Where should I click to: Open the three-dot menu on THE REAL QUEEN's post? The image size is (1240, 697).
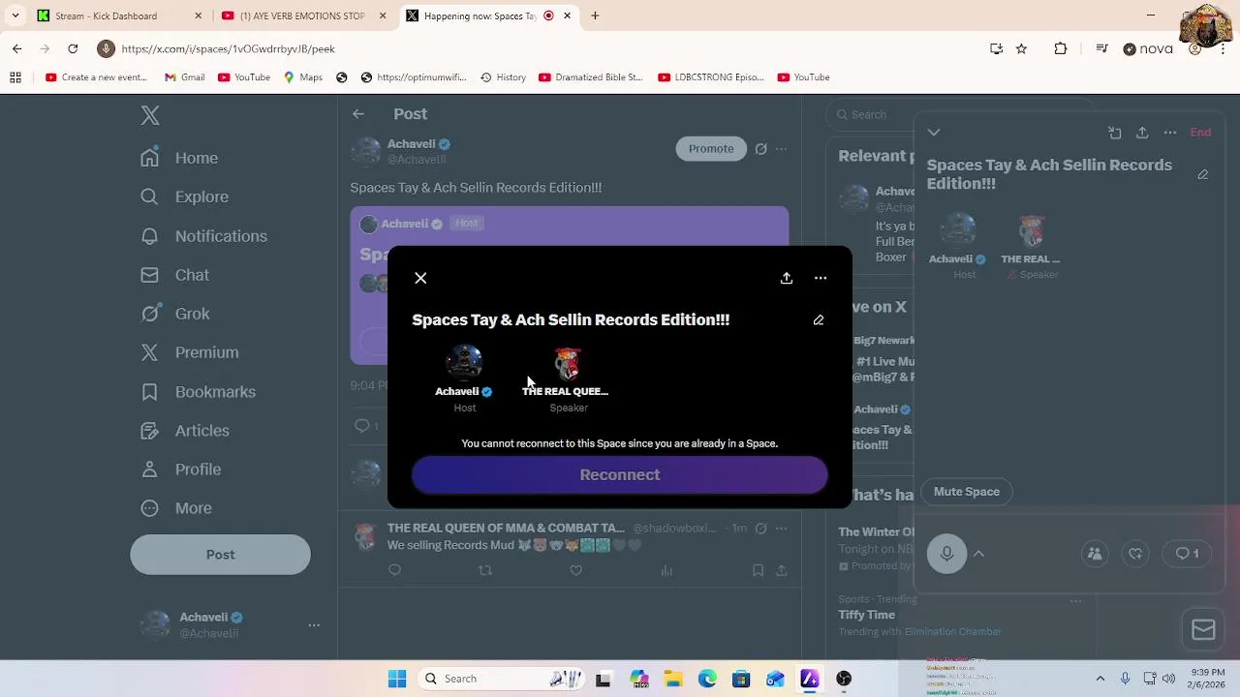click(782, 529)
